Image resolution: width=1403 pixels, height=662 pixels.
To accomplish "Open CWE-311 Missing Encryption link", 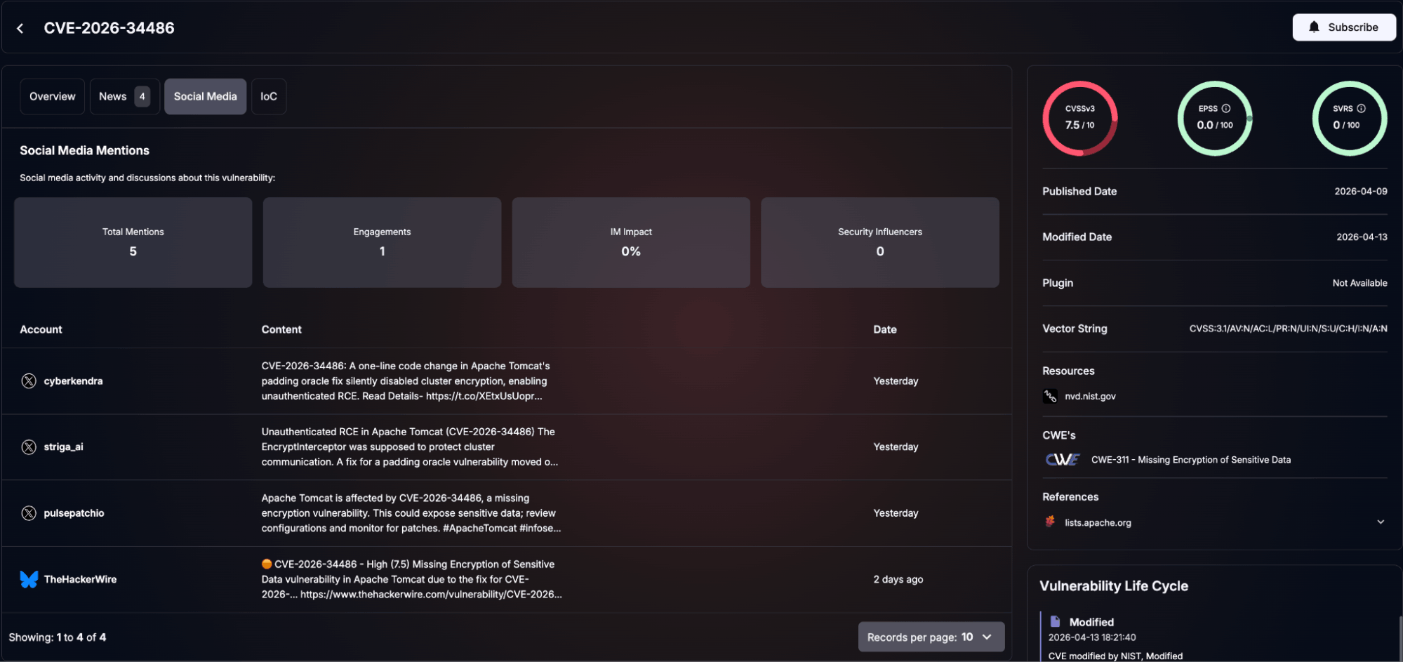I will (x=1190, y=460).
